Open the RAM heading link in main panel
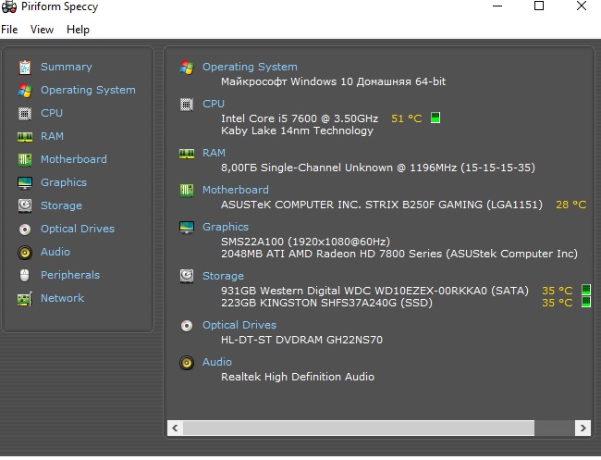601x460 pixels. [x=214, y=153]
